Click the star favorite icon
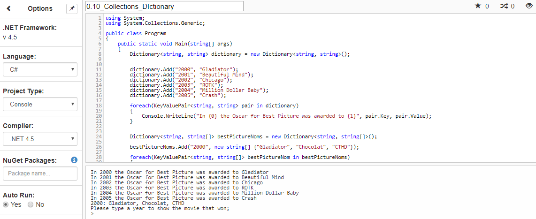 478,6
